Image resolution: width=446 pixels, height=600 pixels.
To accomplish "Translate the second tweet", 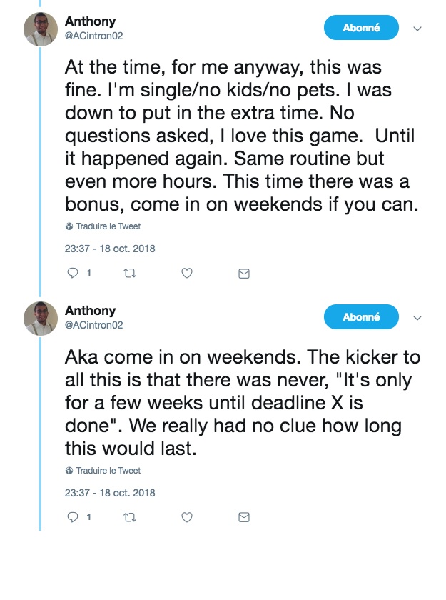I will [x=108, y=471].
